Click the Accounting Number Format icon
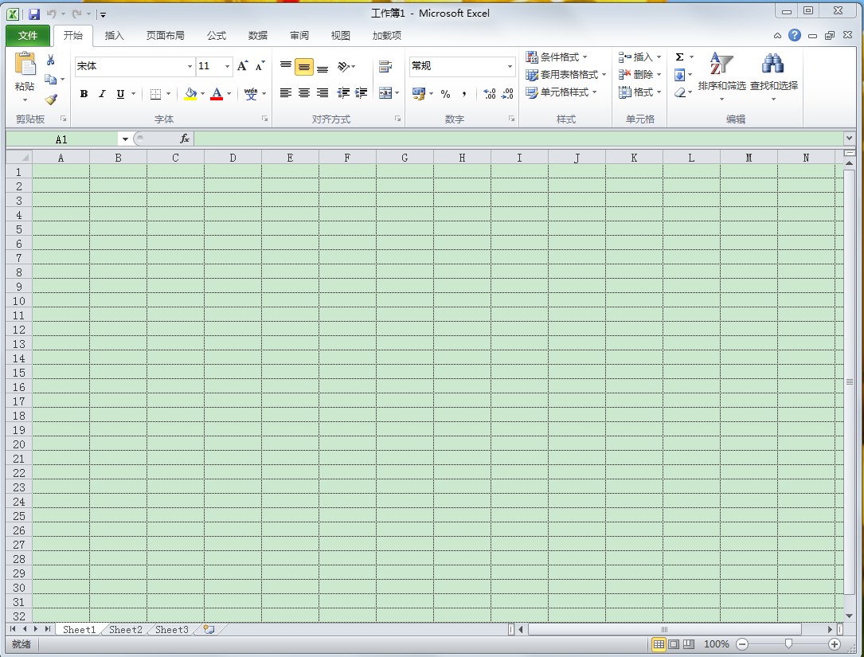 click(419, 94)
